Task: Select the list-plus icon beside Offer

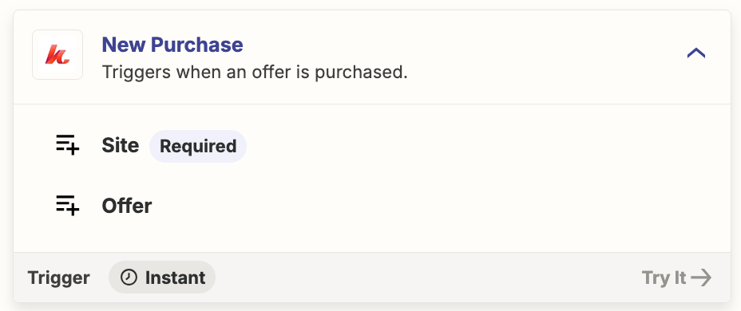Action: (x=67, y=205)
